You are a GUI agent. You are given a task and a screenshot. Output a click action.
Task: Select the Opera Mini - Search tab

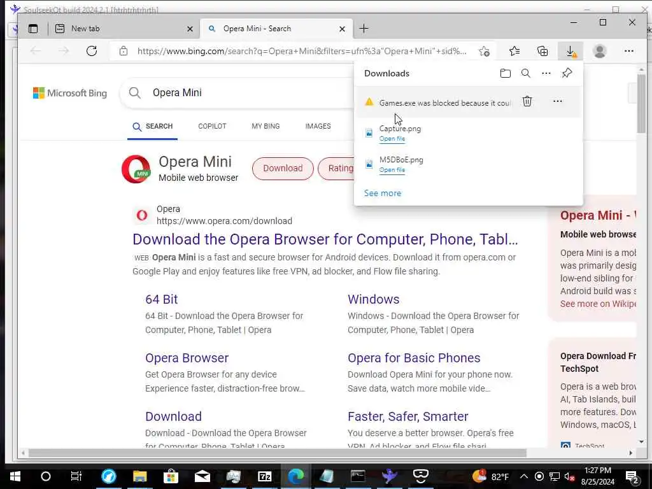pyautogui.click(x=276, y=29)
